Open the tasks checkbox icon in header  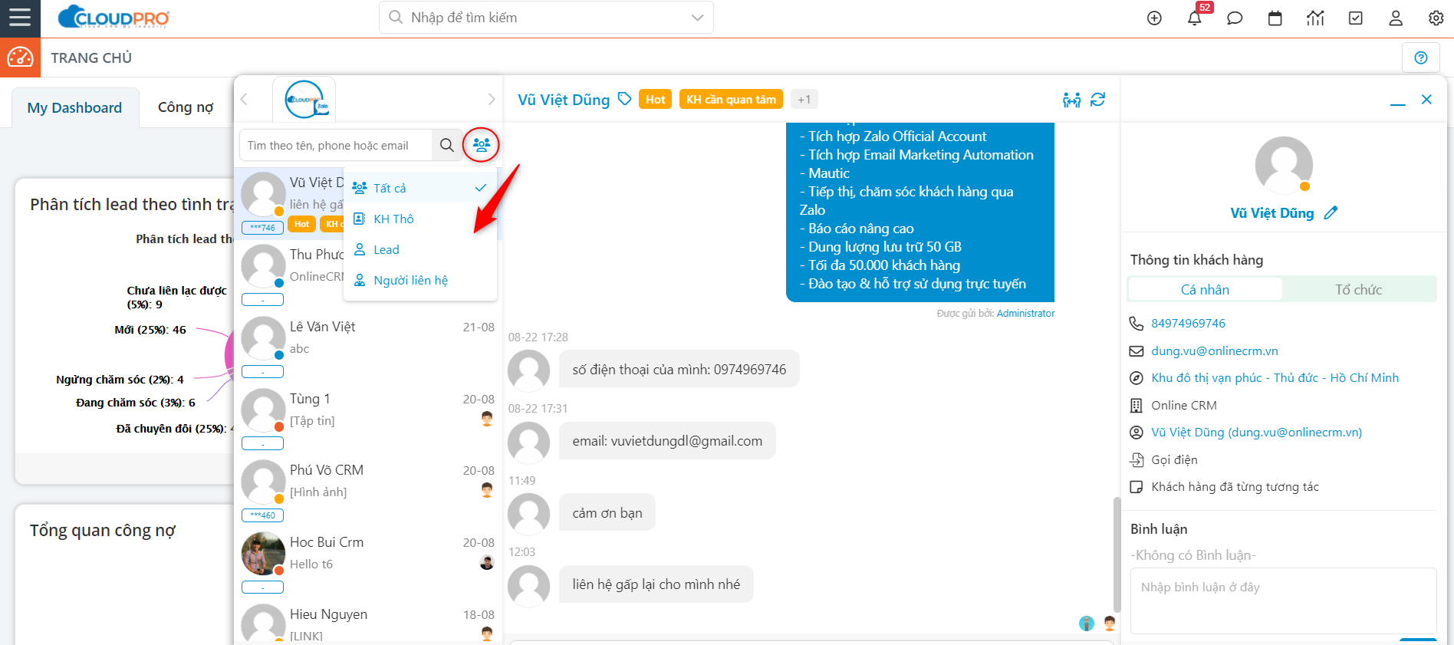click(1356, 18)
